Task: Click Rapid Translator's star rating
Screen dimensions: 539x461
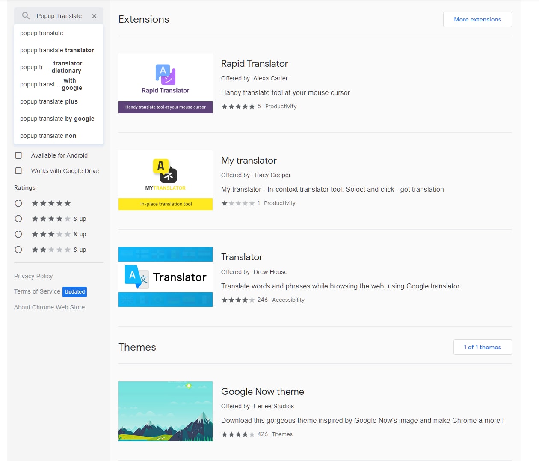Action: 238,107
